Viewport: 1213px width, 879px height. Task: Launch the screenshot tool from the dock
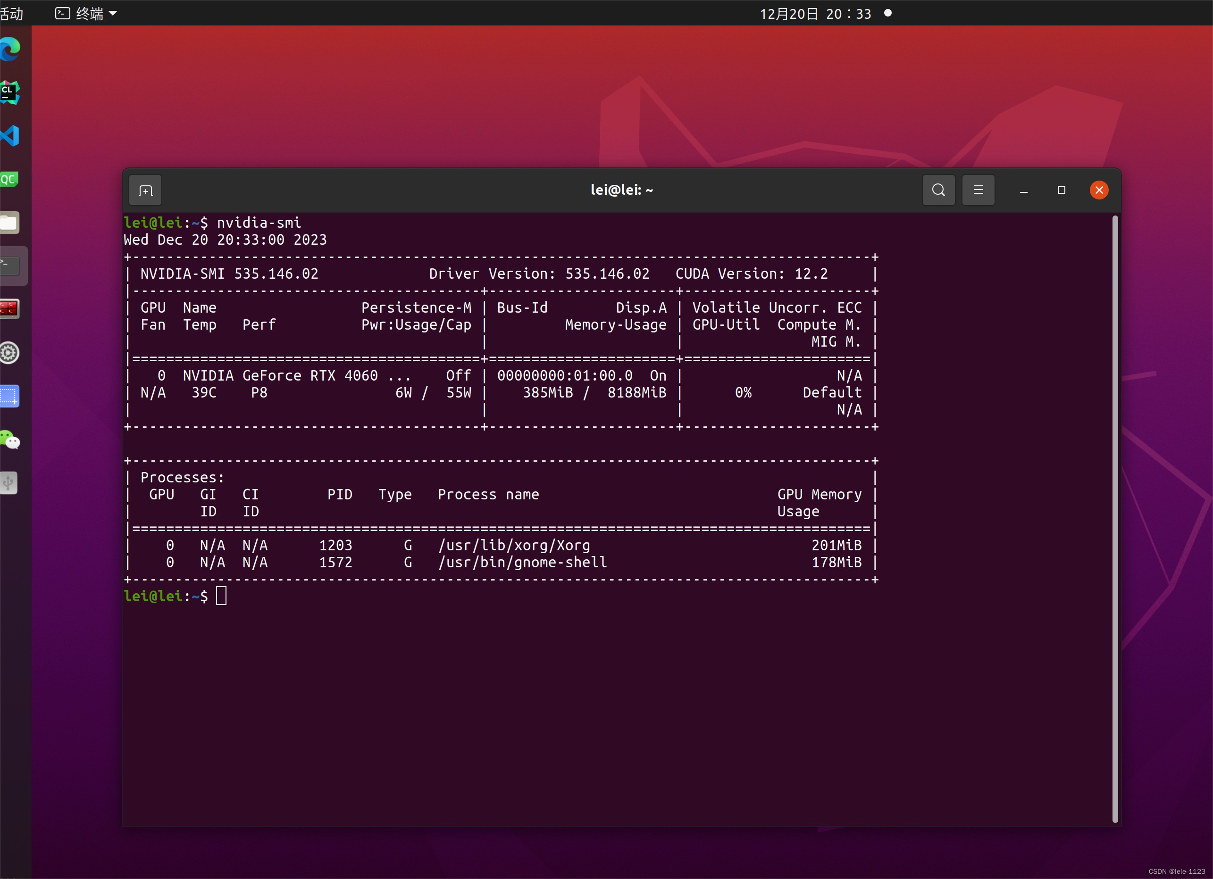pos(9,396)
